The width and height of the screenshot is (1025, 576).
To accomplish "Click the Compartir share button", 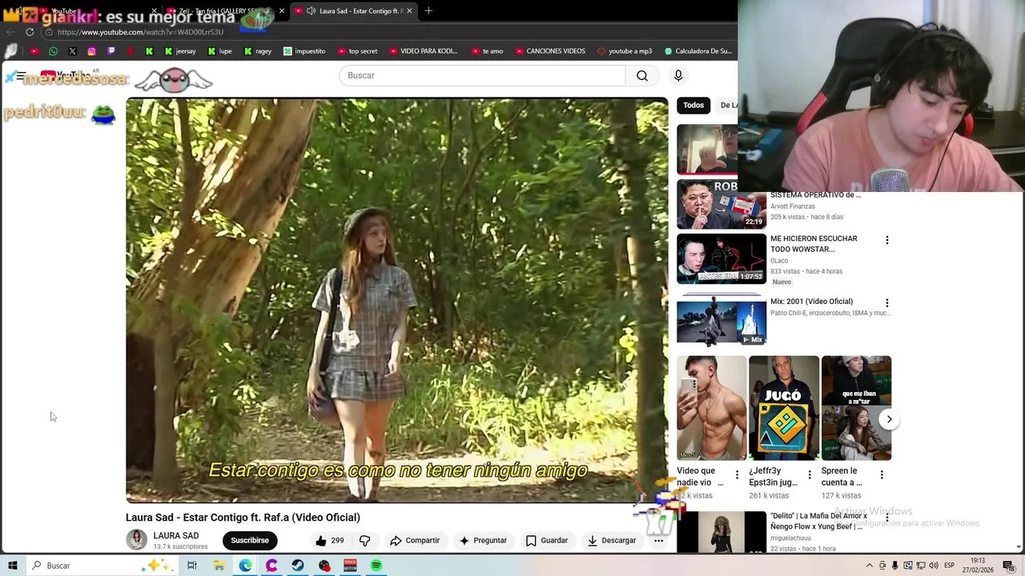I will click(415, 540).
